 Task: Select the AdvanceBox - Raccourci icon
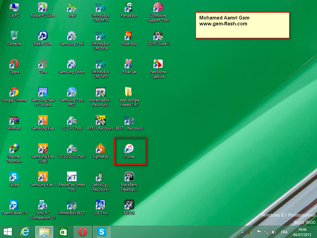(101, 97)
